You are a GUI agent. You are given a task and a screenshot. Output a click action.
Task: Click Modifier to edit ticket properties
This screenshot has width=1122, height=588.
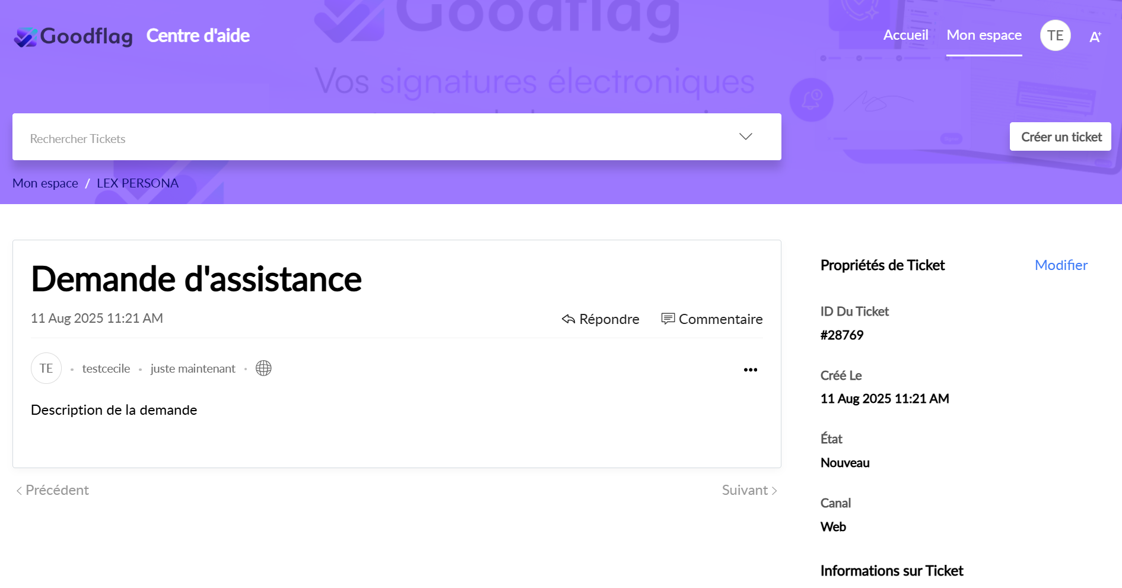1060,265
